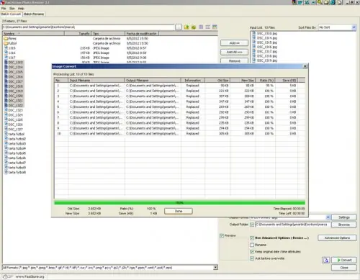The height and width of the screenshot is (280, 360).
Task: Switch to details view icon
Action: pos(201,27)
